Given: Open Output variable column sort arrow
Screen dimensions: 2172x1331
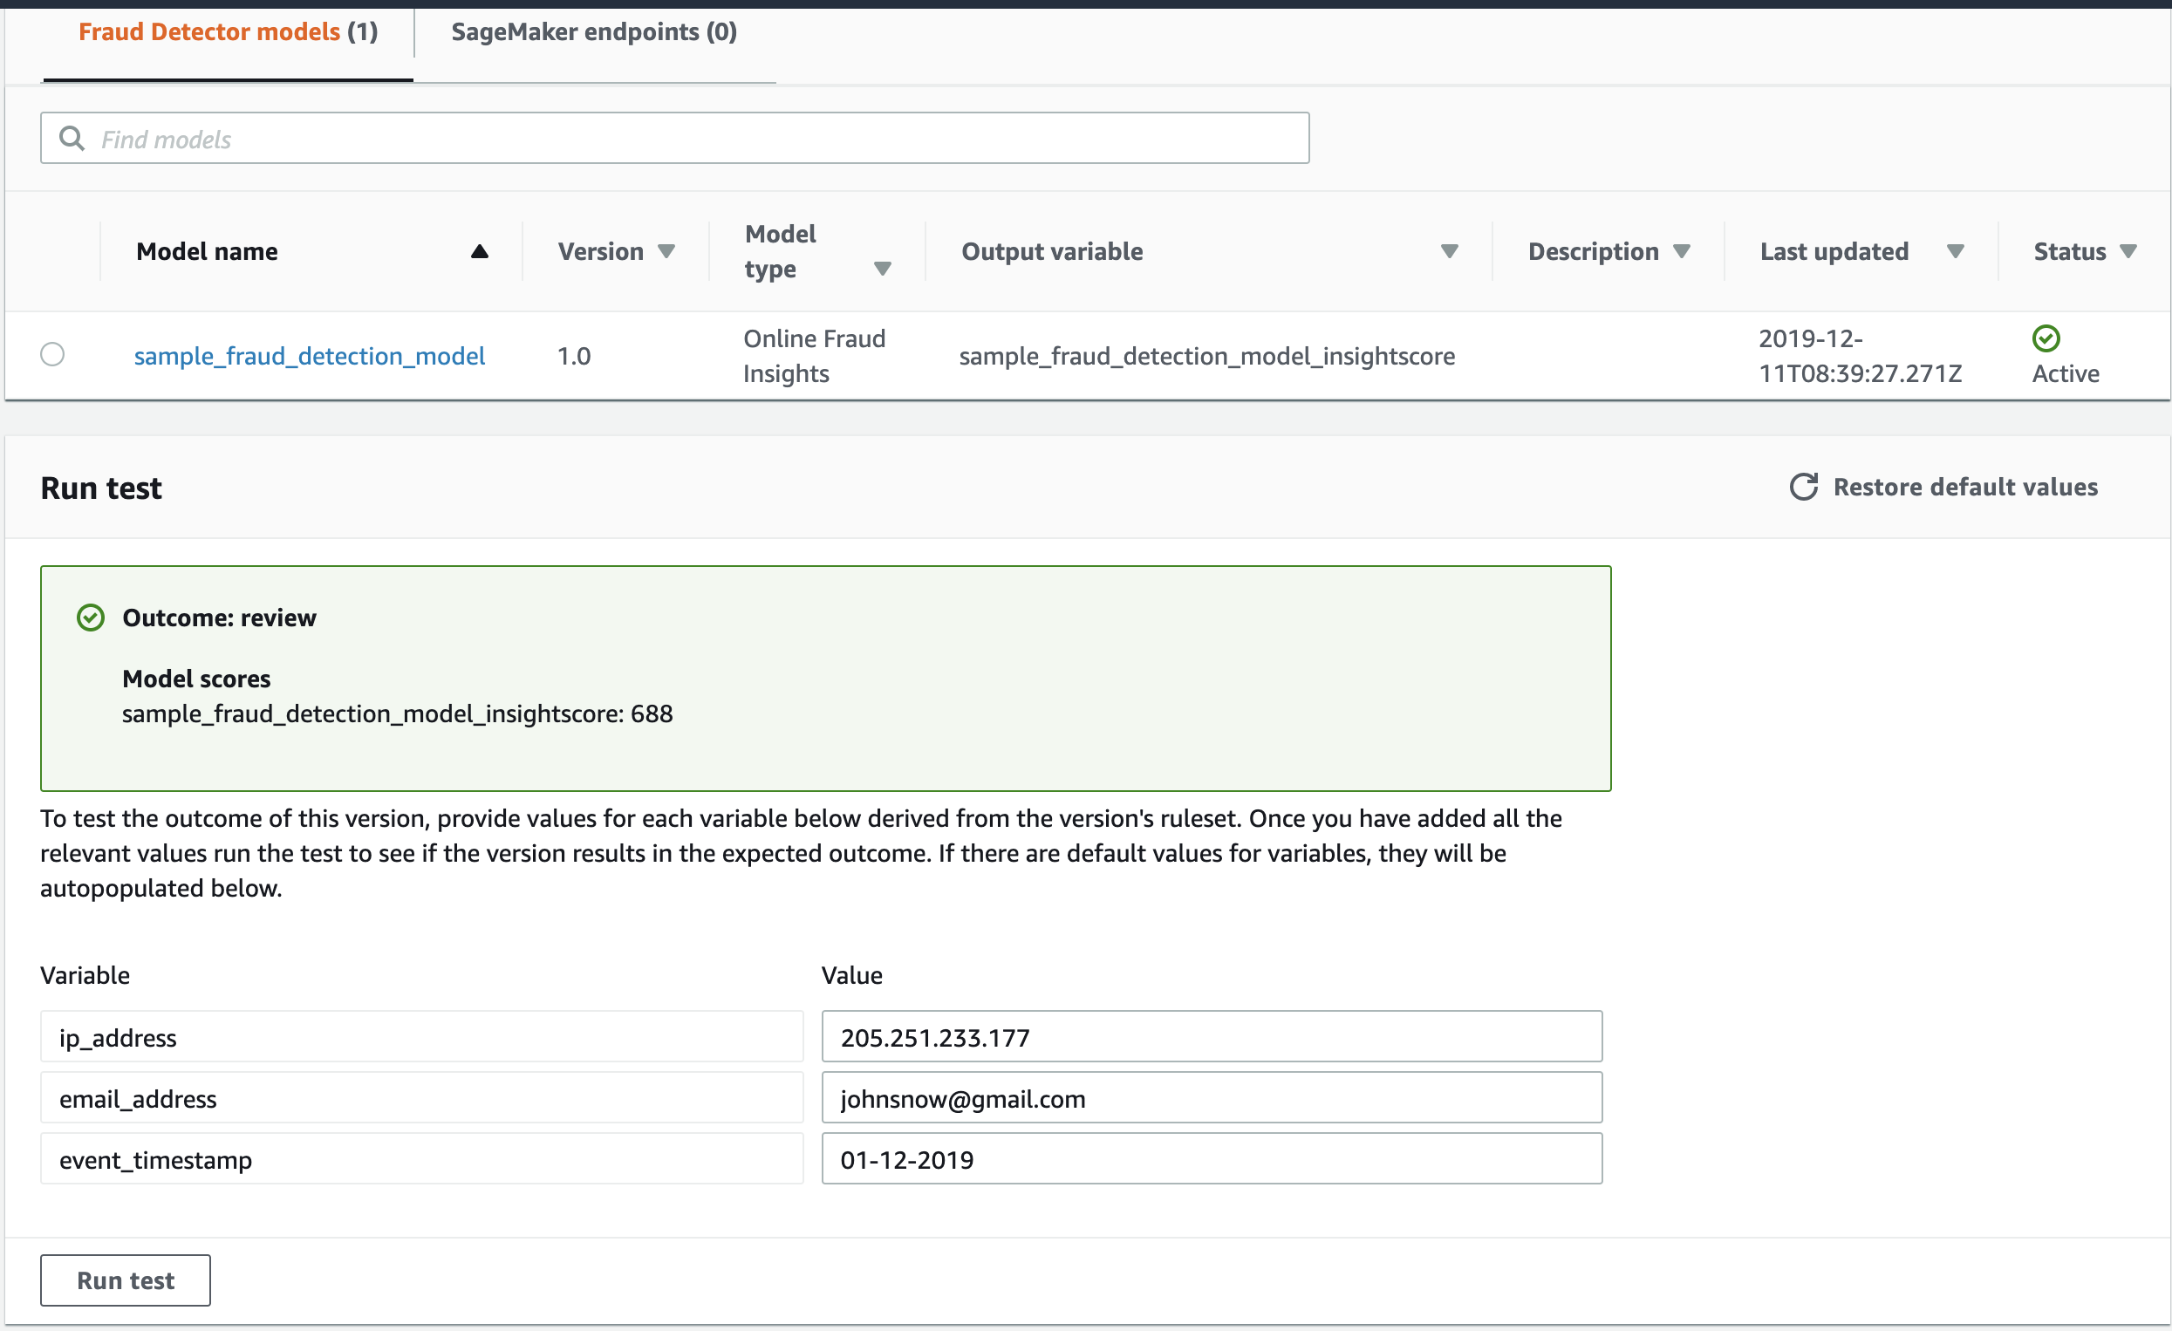Looking at the screenshot, I should [x=1448, y=251].
